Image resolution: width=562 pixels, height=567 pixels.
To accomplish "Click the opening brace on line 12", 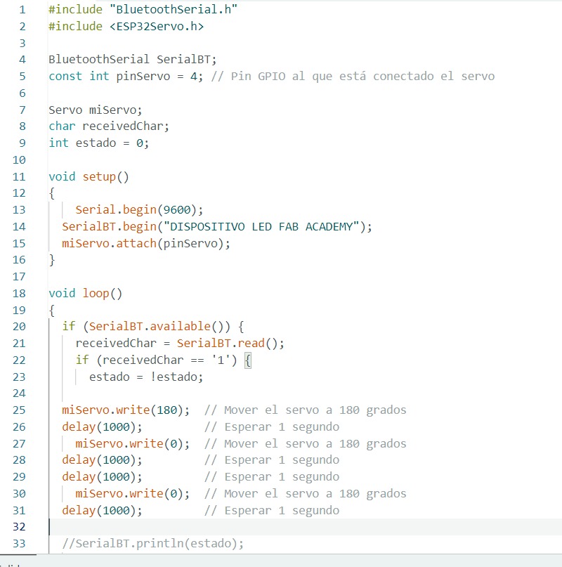I will 52,193.
